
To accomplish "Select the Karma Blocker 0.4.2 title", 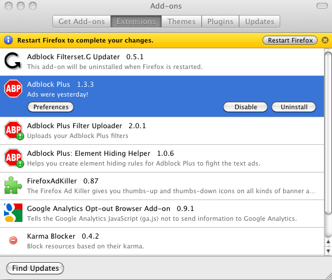I will (x=63, y=236).
